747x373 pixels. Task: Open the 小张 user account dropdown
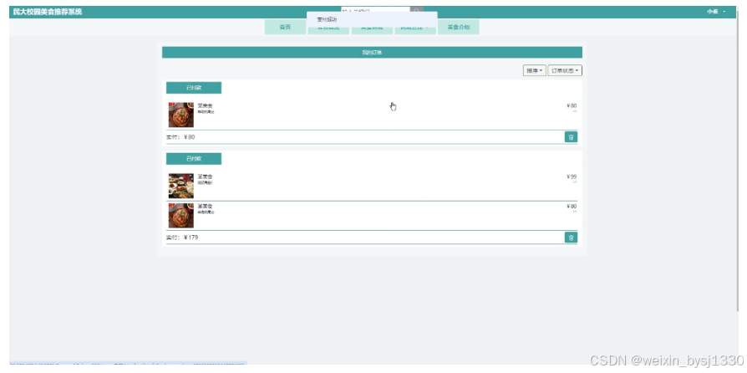click(716, 12)
